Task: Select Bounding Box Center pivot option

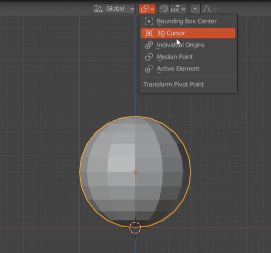Action: [188, 21]
